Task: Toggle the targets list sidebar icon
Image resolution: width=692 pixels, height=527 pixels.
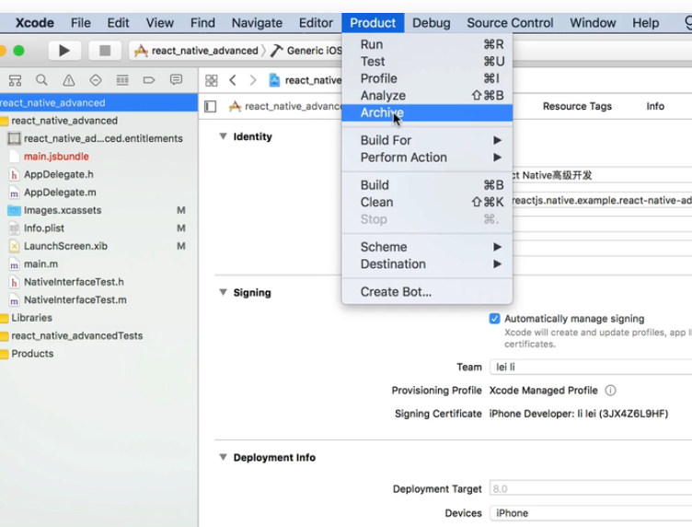Action: pos(211,107)
